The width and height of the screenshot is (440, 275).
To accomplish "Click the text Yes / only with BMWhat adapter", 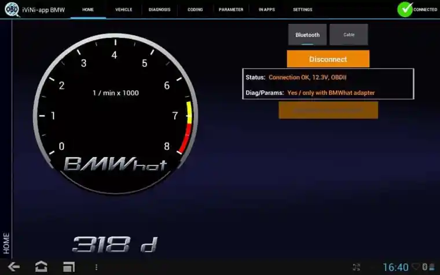I will click(x=331, y=93).
